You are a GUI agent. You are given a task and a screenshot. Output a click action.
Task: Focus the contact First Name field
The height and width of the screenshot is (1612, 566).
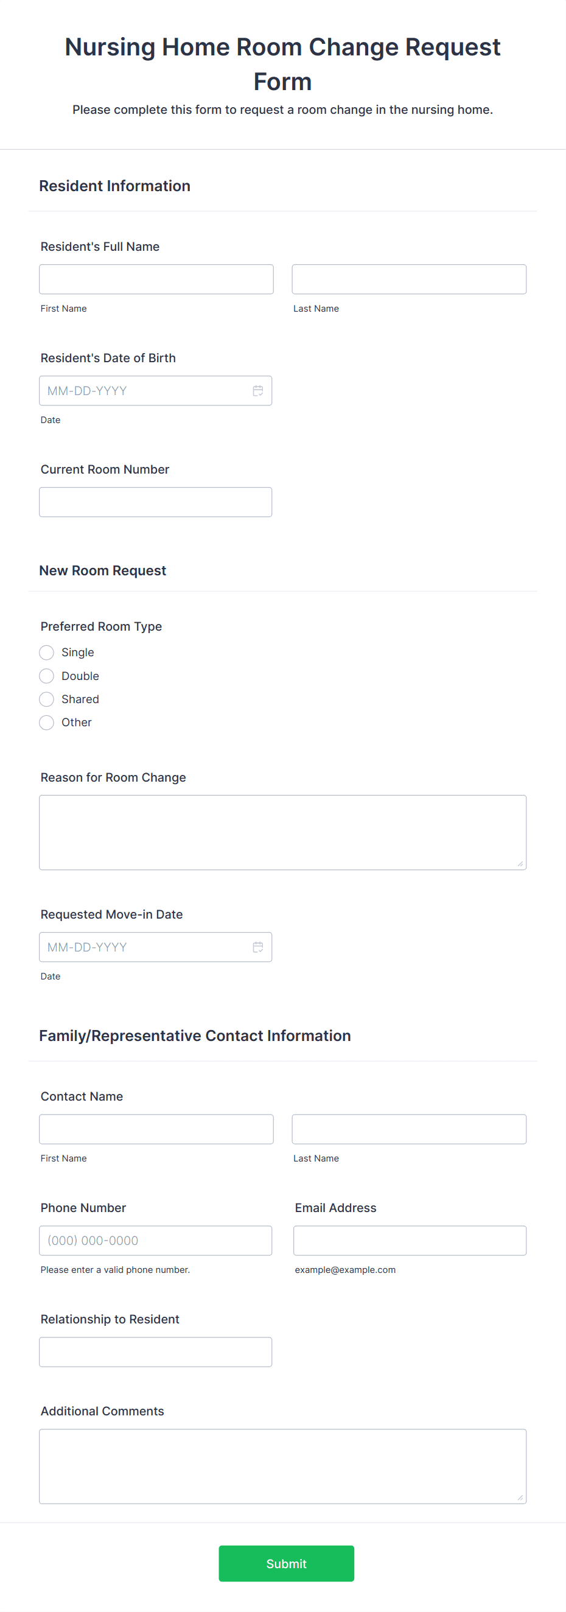click(x=156, y=1129)
